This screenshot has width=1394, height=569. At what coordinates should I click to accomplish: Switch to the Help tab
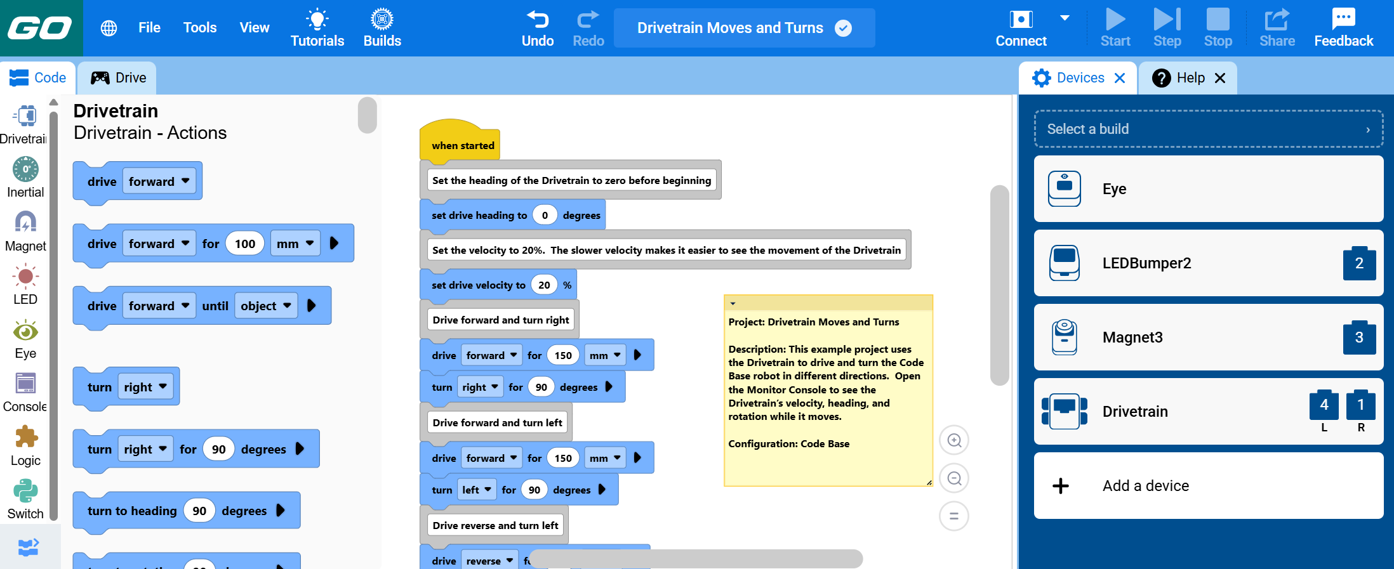(x=1188, y=78)
